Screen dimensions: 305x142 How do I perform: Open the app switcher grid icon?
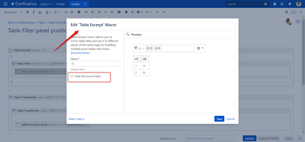point(5,4)
